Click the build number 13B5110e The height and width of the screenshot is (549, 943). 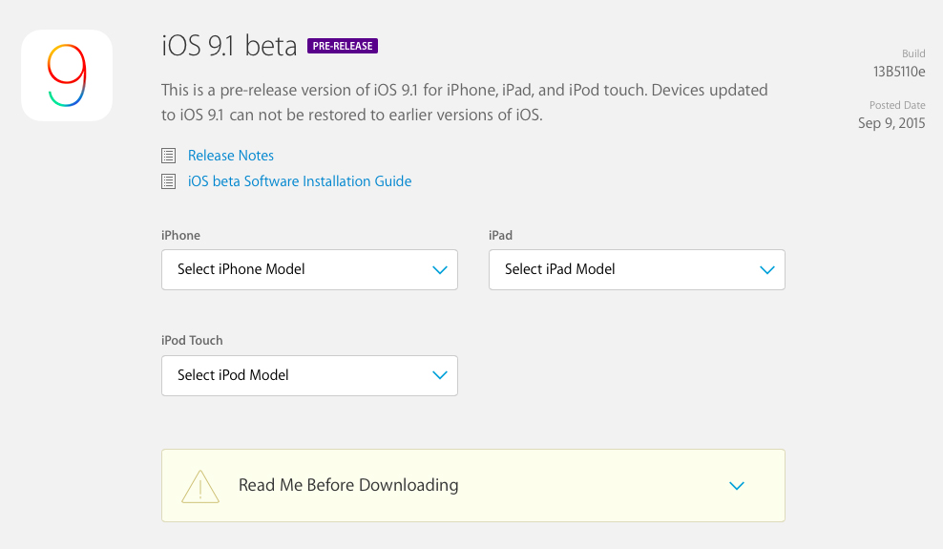point(899,72)
